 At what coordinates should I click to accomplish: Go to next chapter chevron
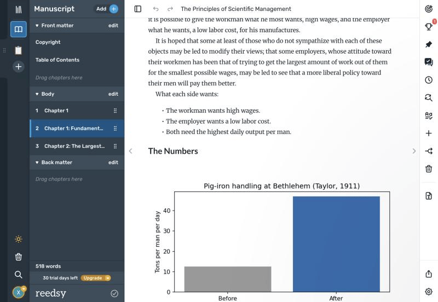point(414,151)
